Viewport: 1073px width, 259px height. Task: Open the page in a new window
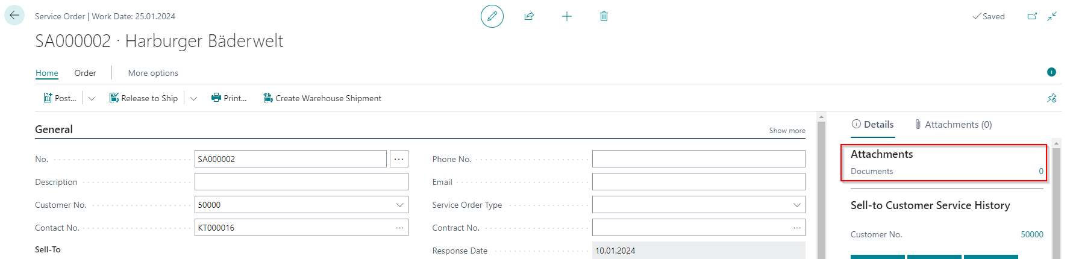[x=1032, y=16]
